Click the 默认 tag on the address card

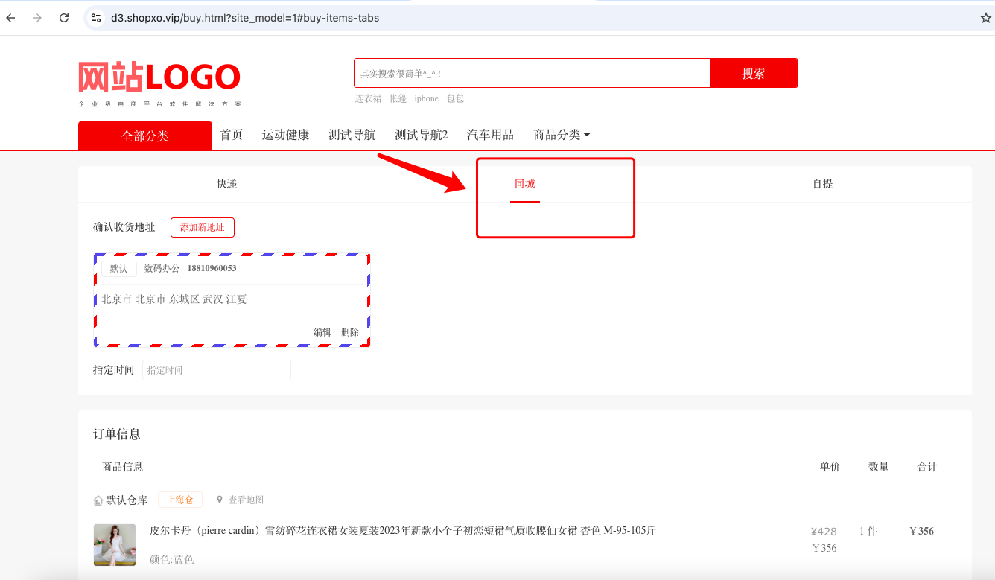click(x=119, y=269)
